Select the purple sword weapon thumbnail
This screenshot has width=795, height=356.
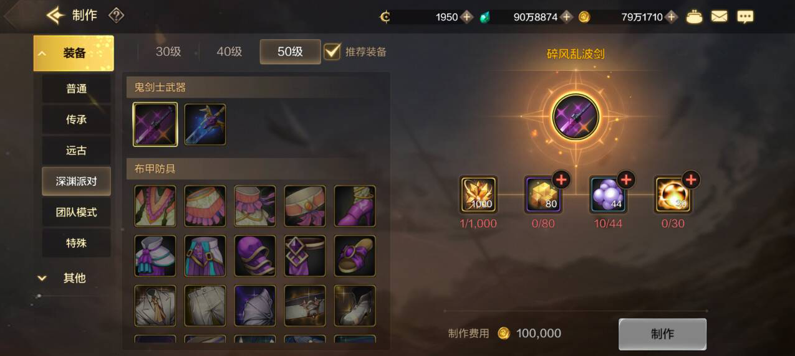click(x=155, y=124)
